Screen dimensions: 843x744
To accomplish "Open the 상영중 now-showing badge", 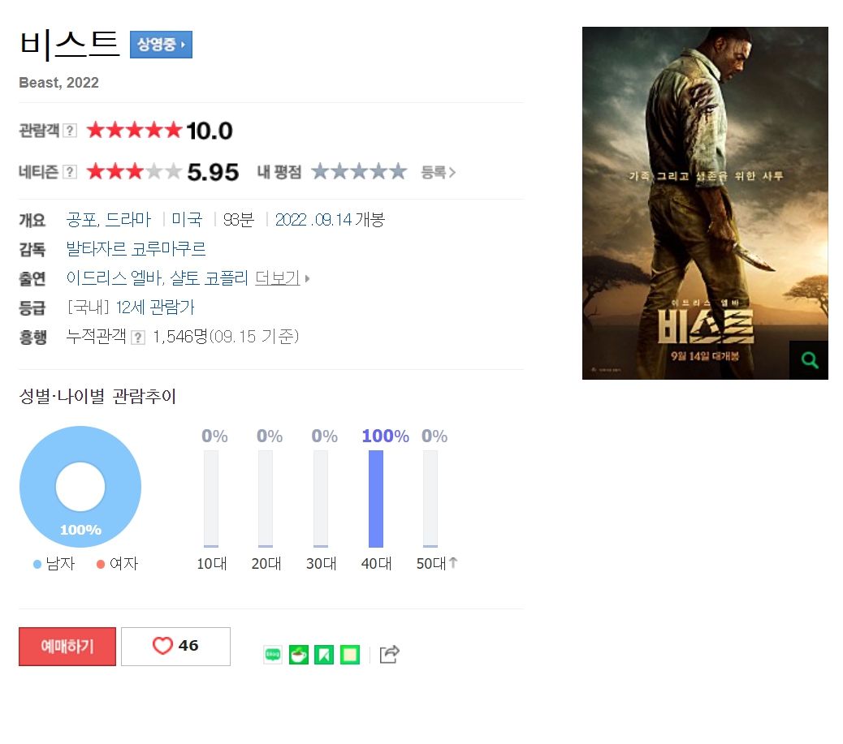I will point(161,45).
